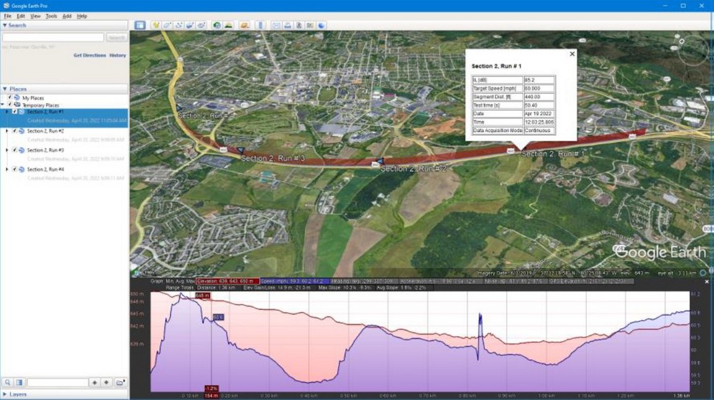Click the My Places globe icon

[x=17, y=98]
